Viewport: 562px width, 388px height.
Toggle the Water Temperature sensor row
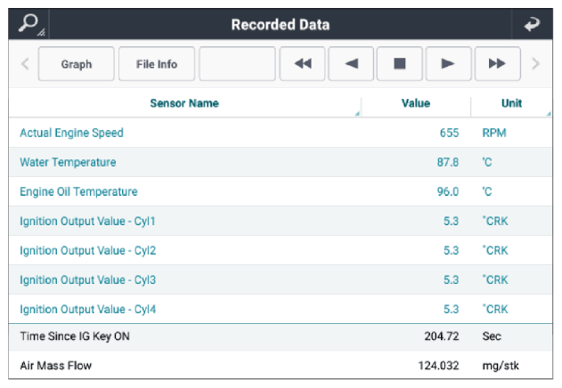click(x=281, y=162)
